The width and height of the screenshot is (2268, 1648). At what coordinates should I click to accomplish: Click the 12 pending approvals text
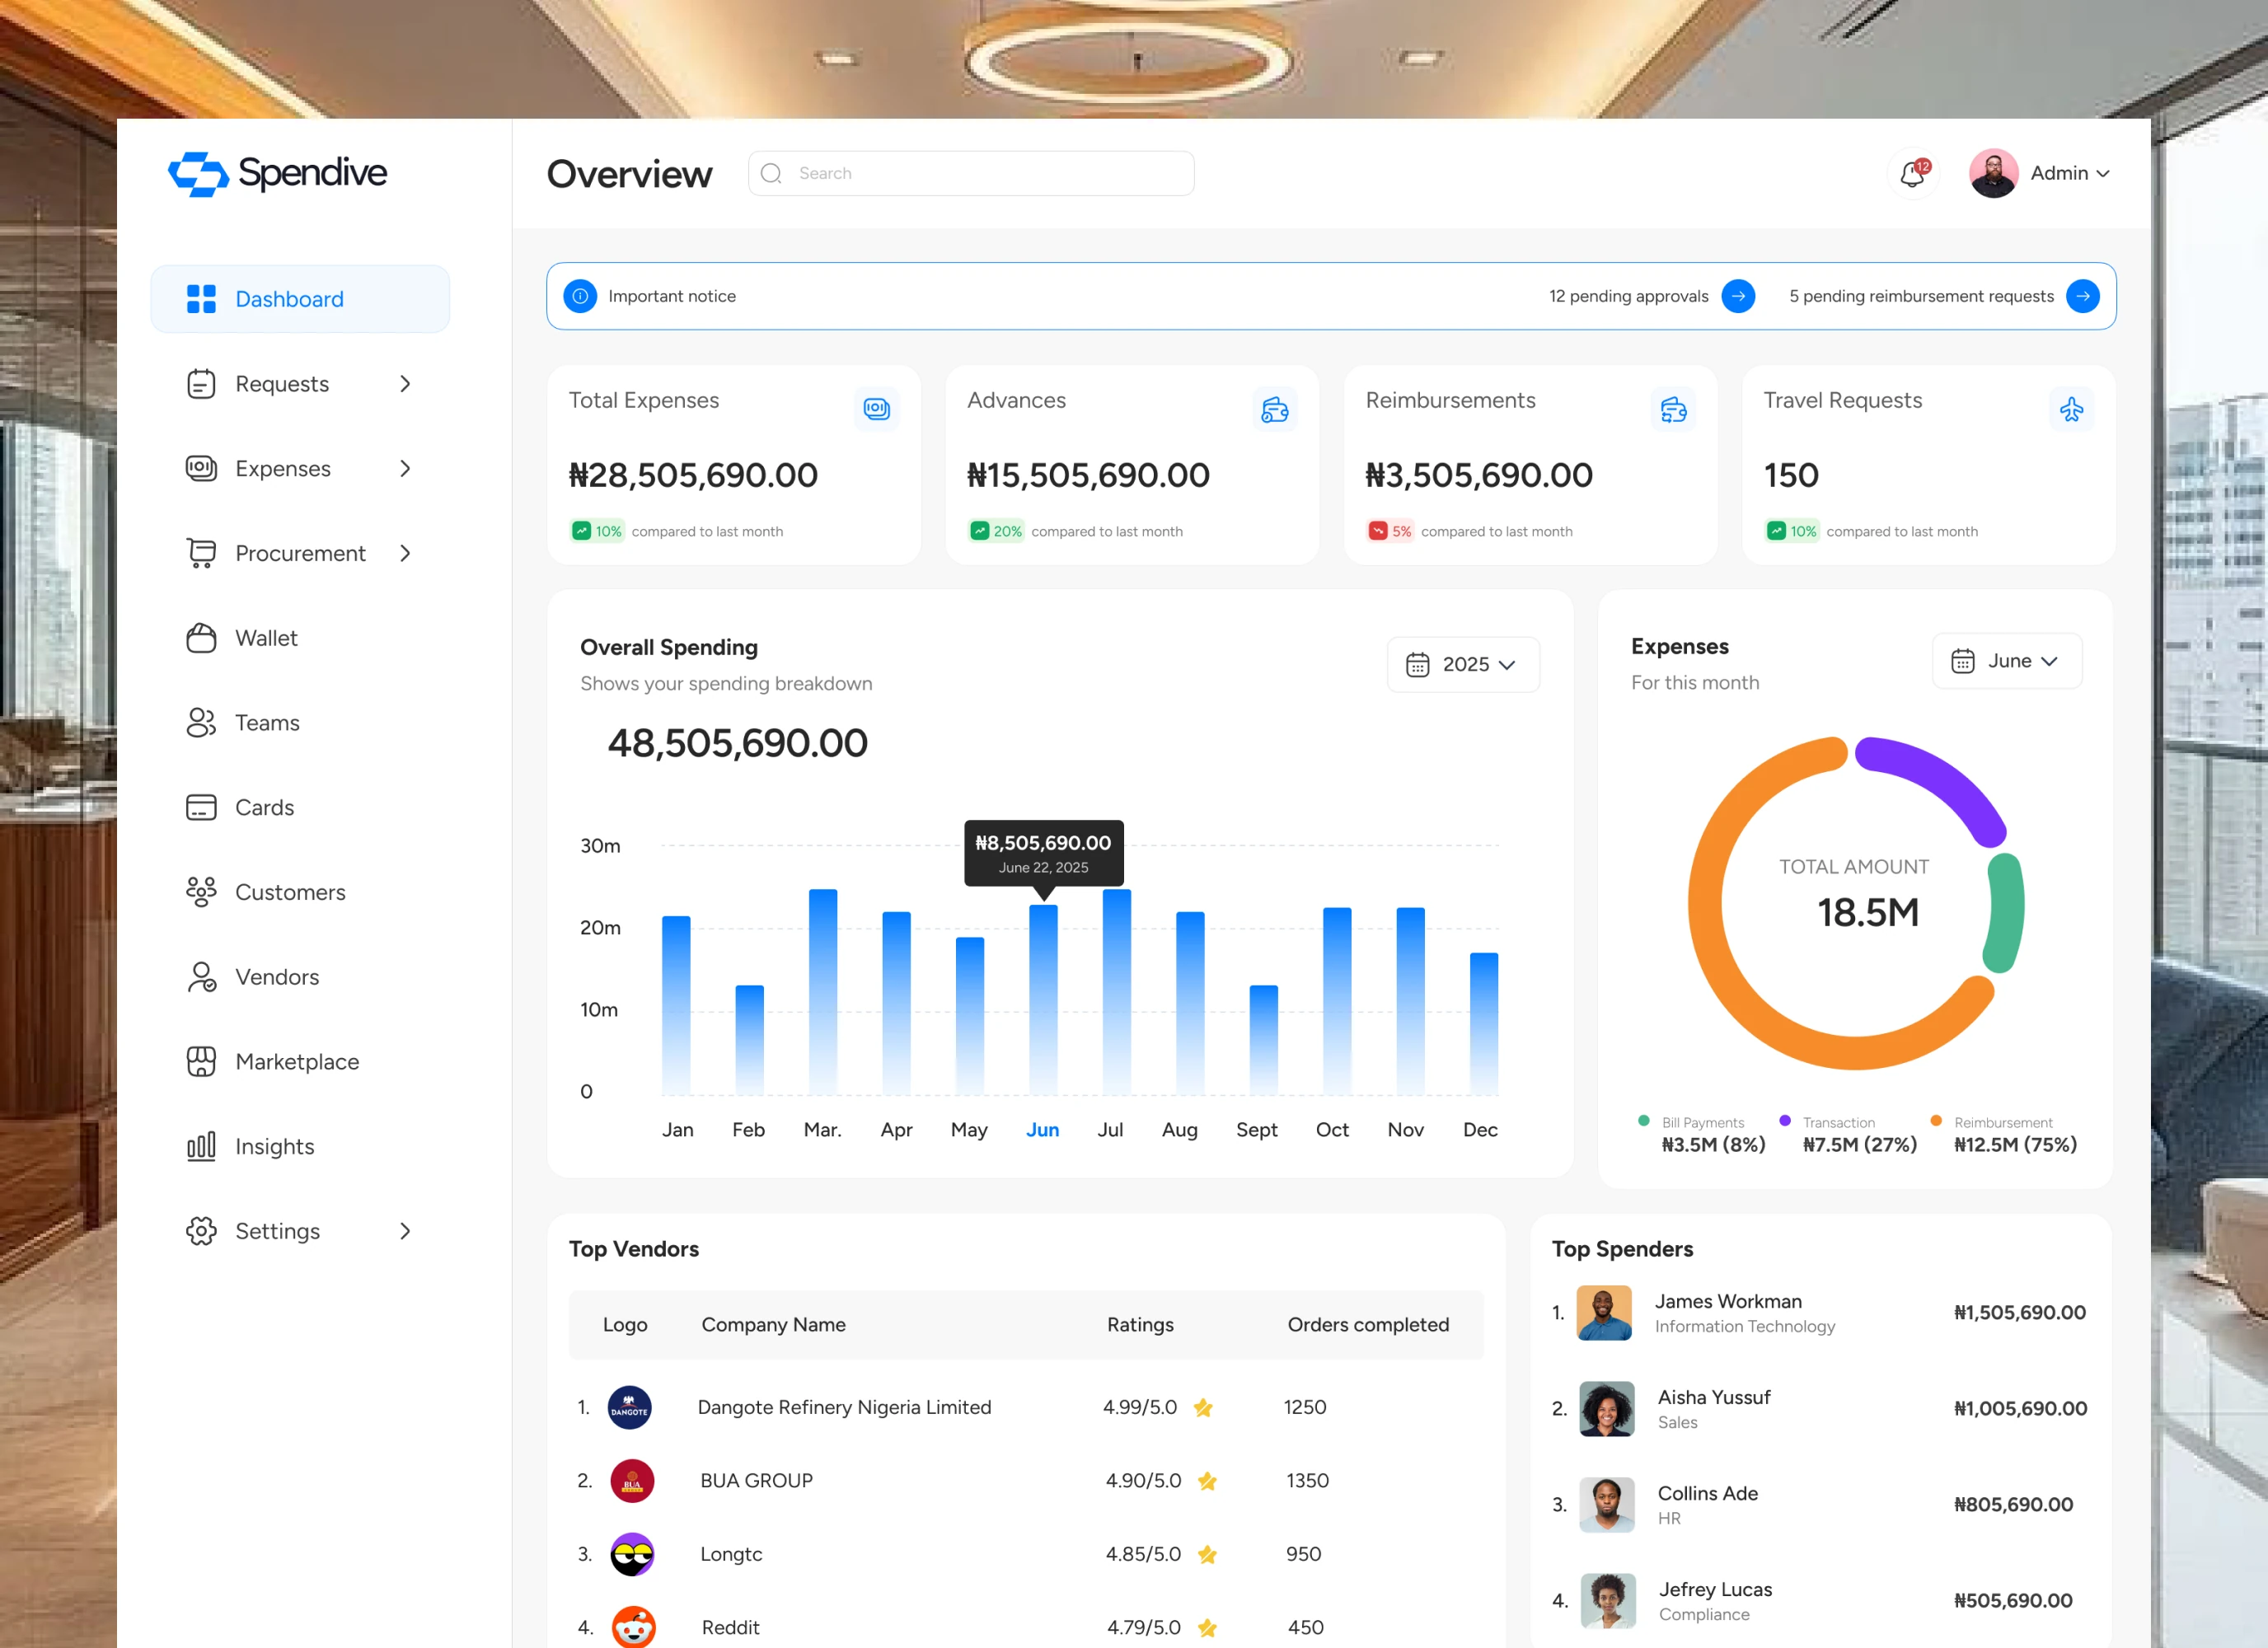[x=1628, y=296]
